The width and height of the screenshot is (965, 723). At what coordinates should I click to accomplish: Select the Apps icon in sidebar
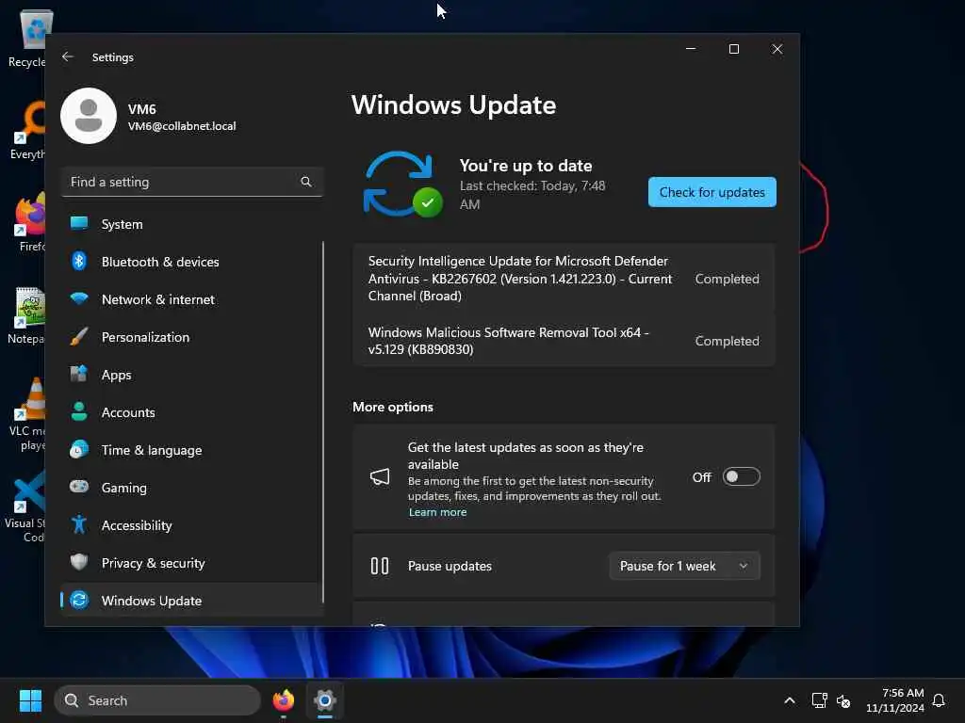point(79,375)
